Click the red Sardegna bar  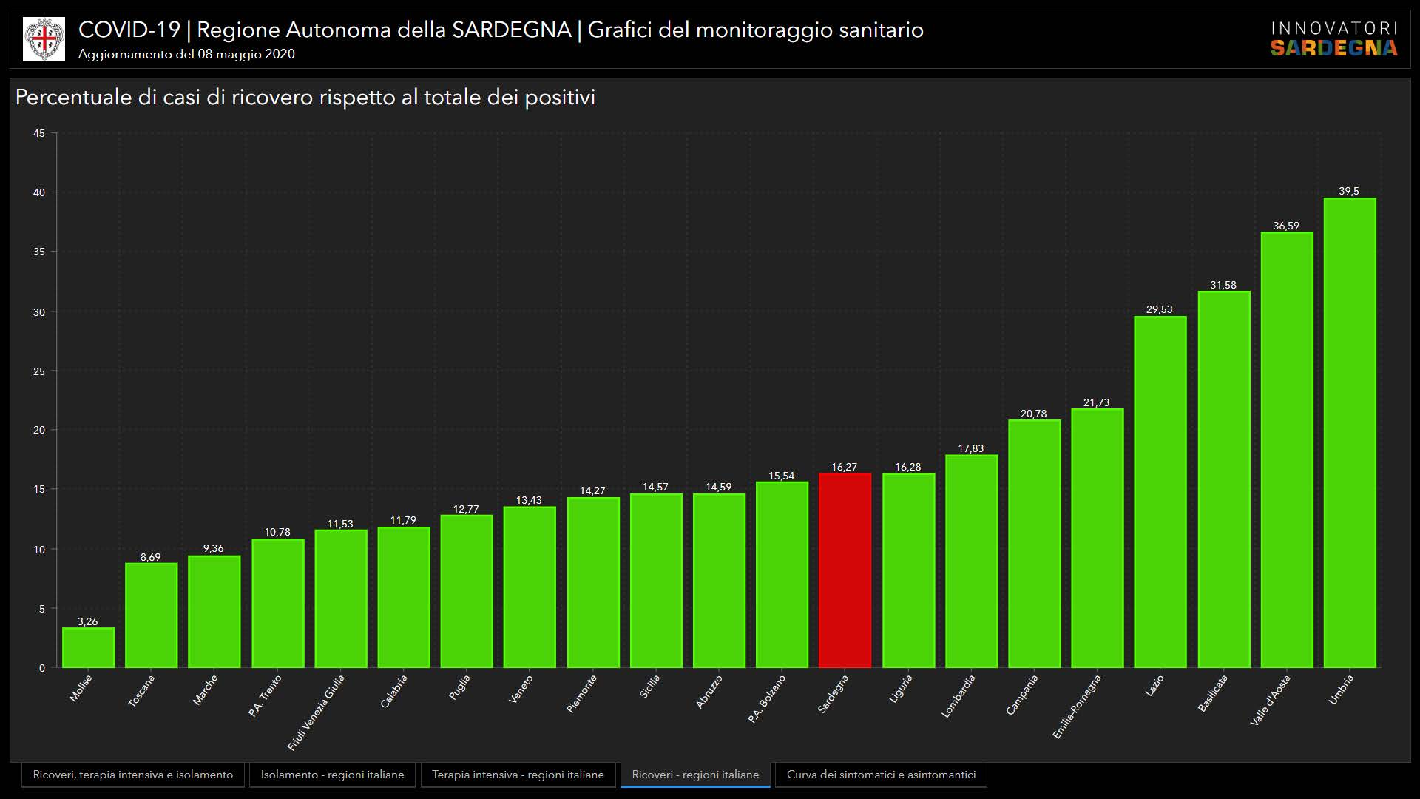pyautogui.click(x=845, y=570)
